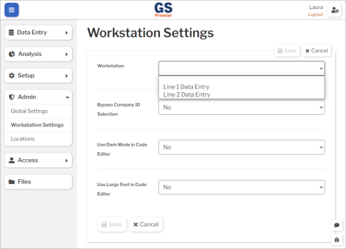The height and width of the screenshot is (249, 346).
Task: Click the Analysis pie chart icon
Action: 12,54
